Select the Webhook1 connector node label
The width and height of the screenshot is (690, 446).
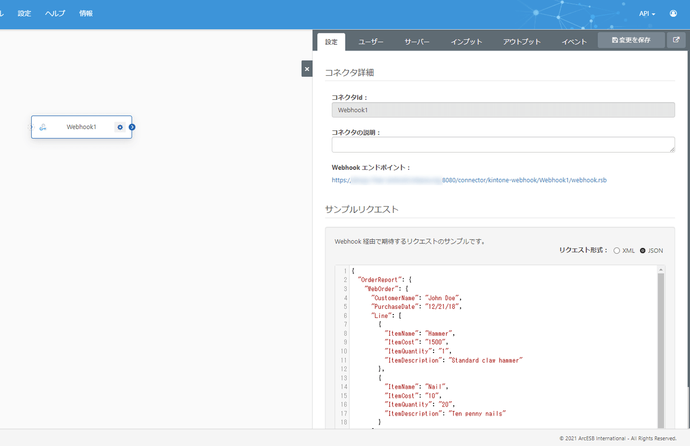point(81,127)
